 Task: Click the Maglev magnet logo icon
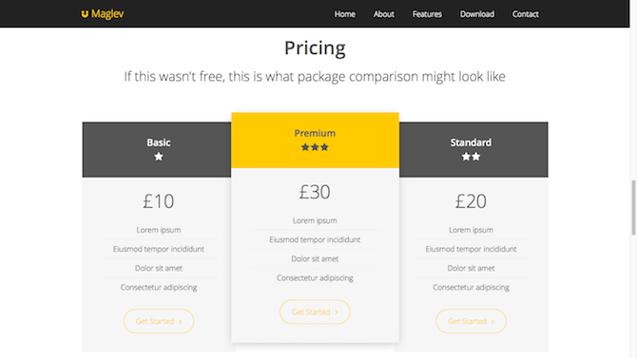coord(85,14)
